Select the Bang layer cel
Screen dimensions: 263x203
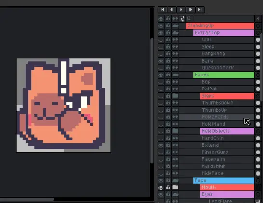[258, 61]
